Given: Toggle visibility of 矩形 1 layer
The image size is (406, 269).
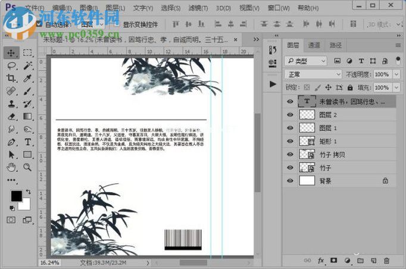Looking at the screenshot, I should [290, 141].
